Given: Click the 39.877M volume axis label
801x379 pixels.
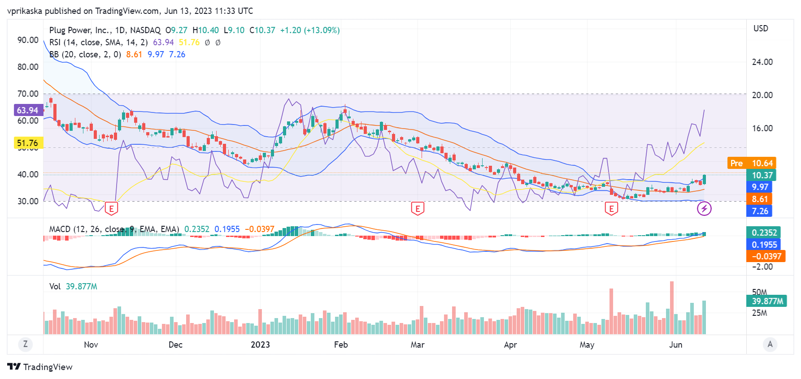Looking at the screenshot, I should click(x=767, y=301).
